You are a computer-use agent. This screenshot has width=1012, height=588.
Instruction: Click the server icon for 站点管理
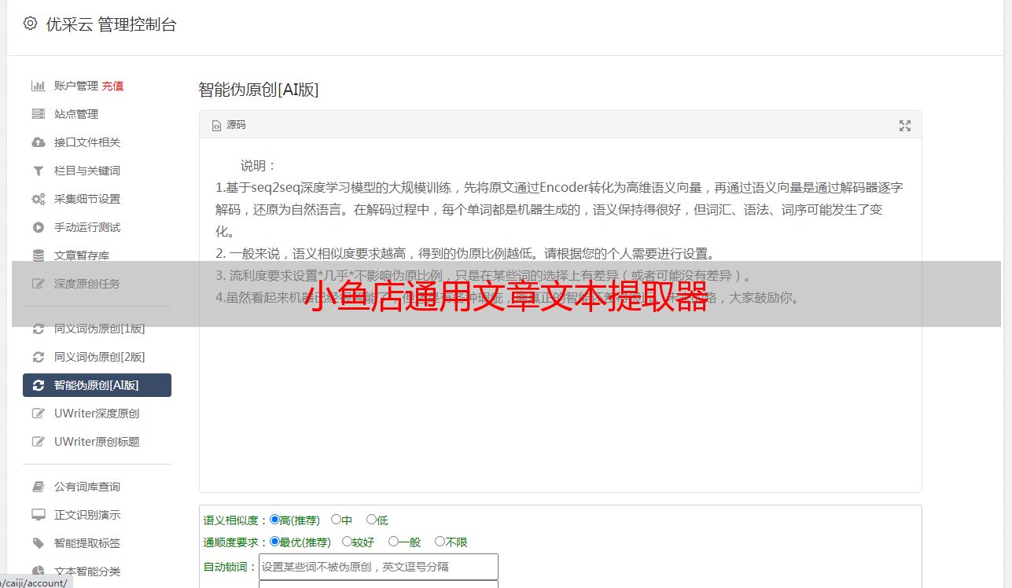(38, 114)
